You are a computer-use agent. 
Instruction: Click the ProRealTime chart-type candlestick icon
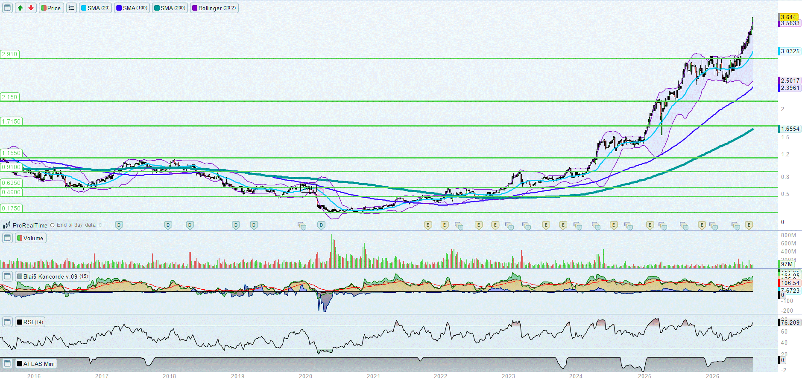pyautogui.click(x=6, y=225)
